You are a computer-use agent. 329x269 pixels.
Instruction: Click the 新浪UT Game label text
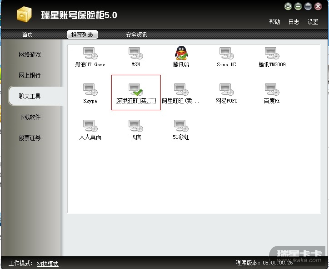click(x=90, y=64)
